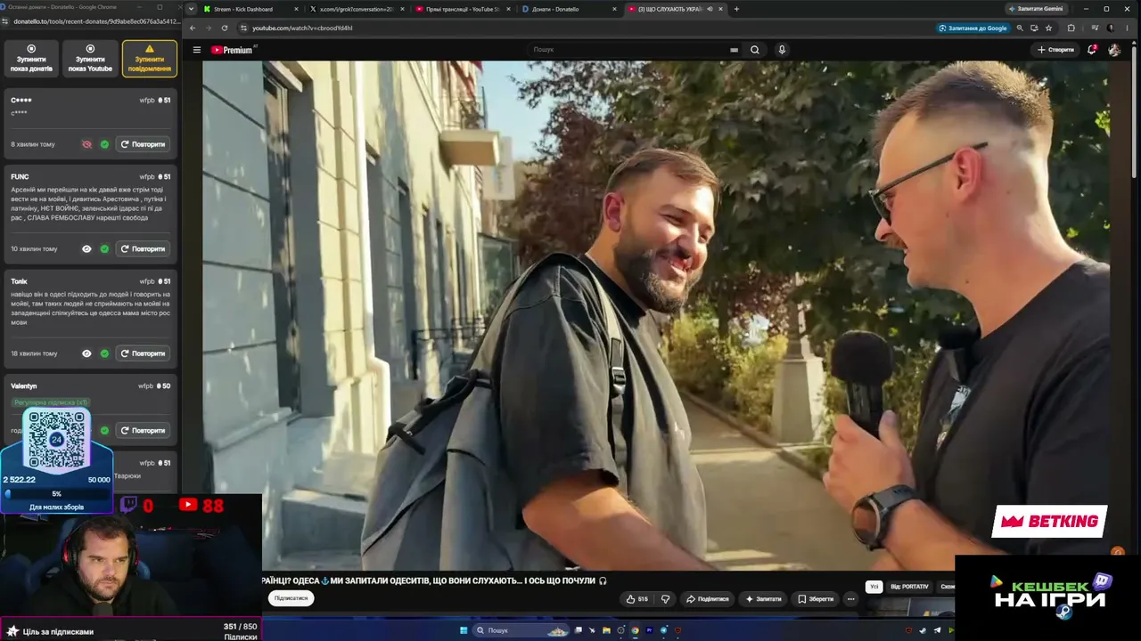
Task: Click the donation goal progress bar
Action: click(57, 493)
